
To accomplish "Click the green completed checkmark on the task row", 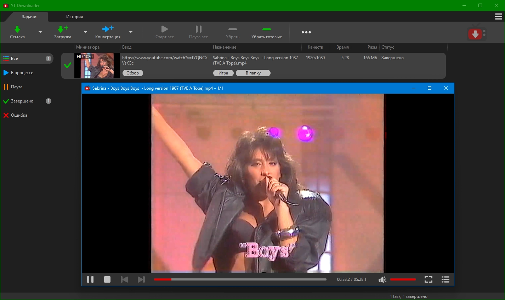I will tap(68, 65).
